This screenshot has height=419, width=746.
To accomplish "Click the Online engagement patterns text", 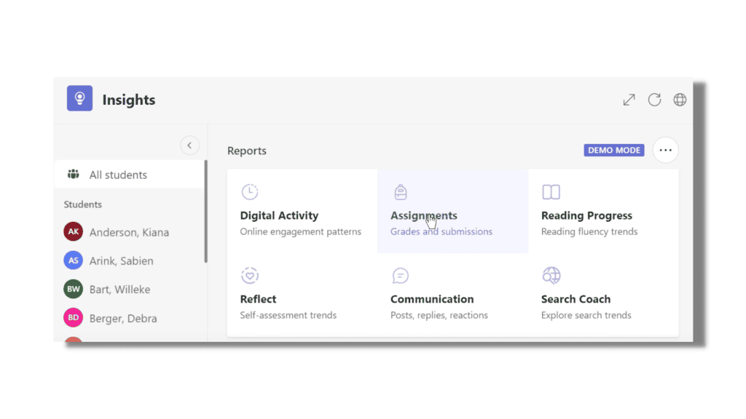I will 301,231.
